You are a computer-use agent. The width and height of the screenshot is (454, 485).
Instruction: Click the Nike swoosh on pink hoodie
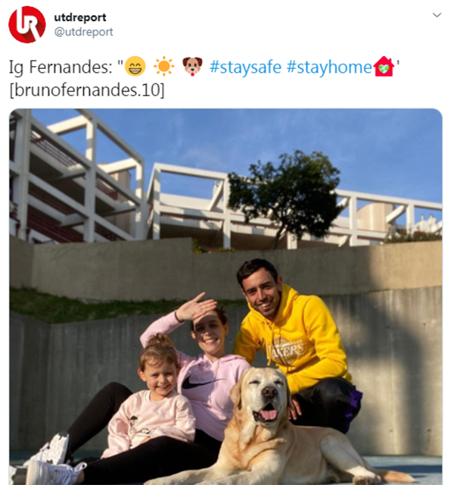click(201, 382)
